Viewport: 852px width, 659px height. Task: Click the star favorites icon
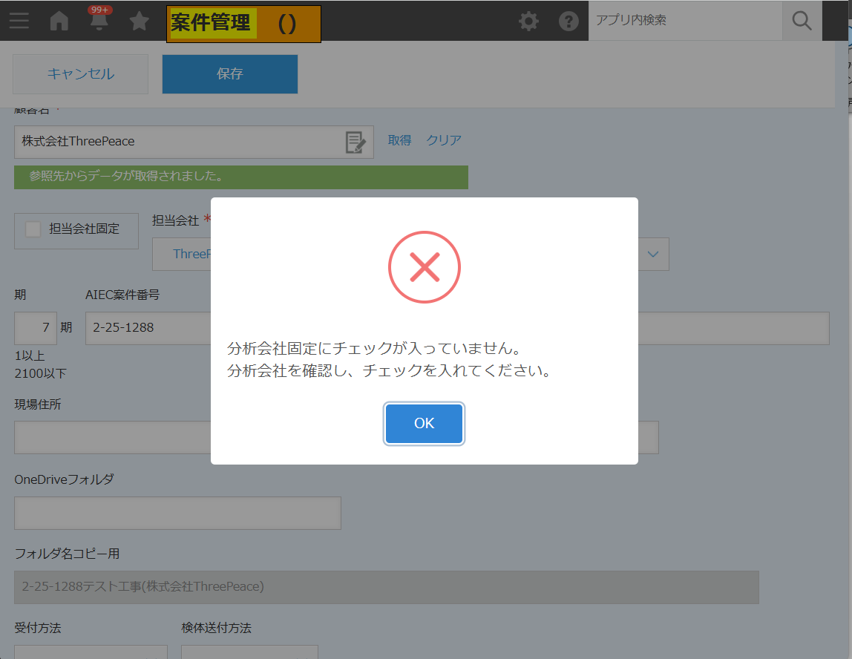click(x=139, y=21)
